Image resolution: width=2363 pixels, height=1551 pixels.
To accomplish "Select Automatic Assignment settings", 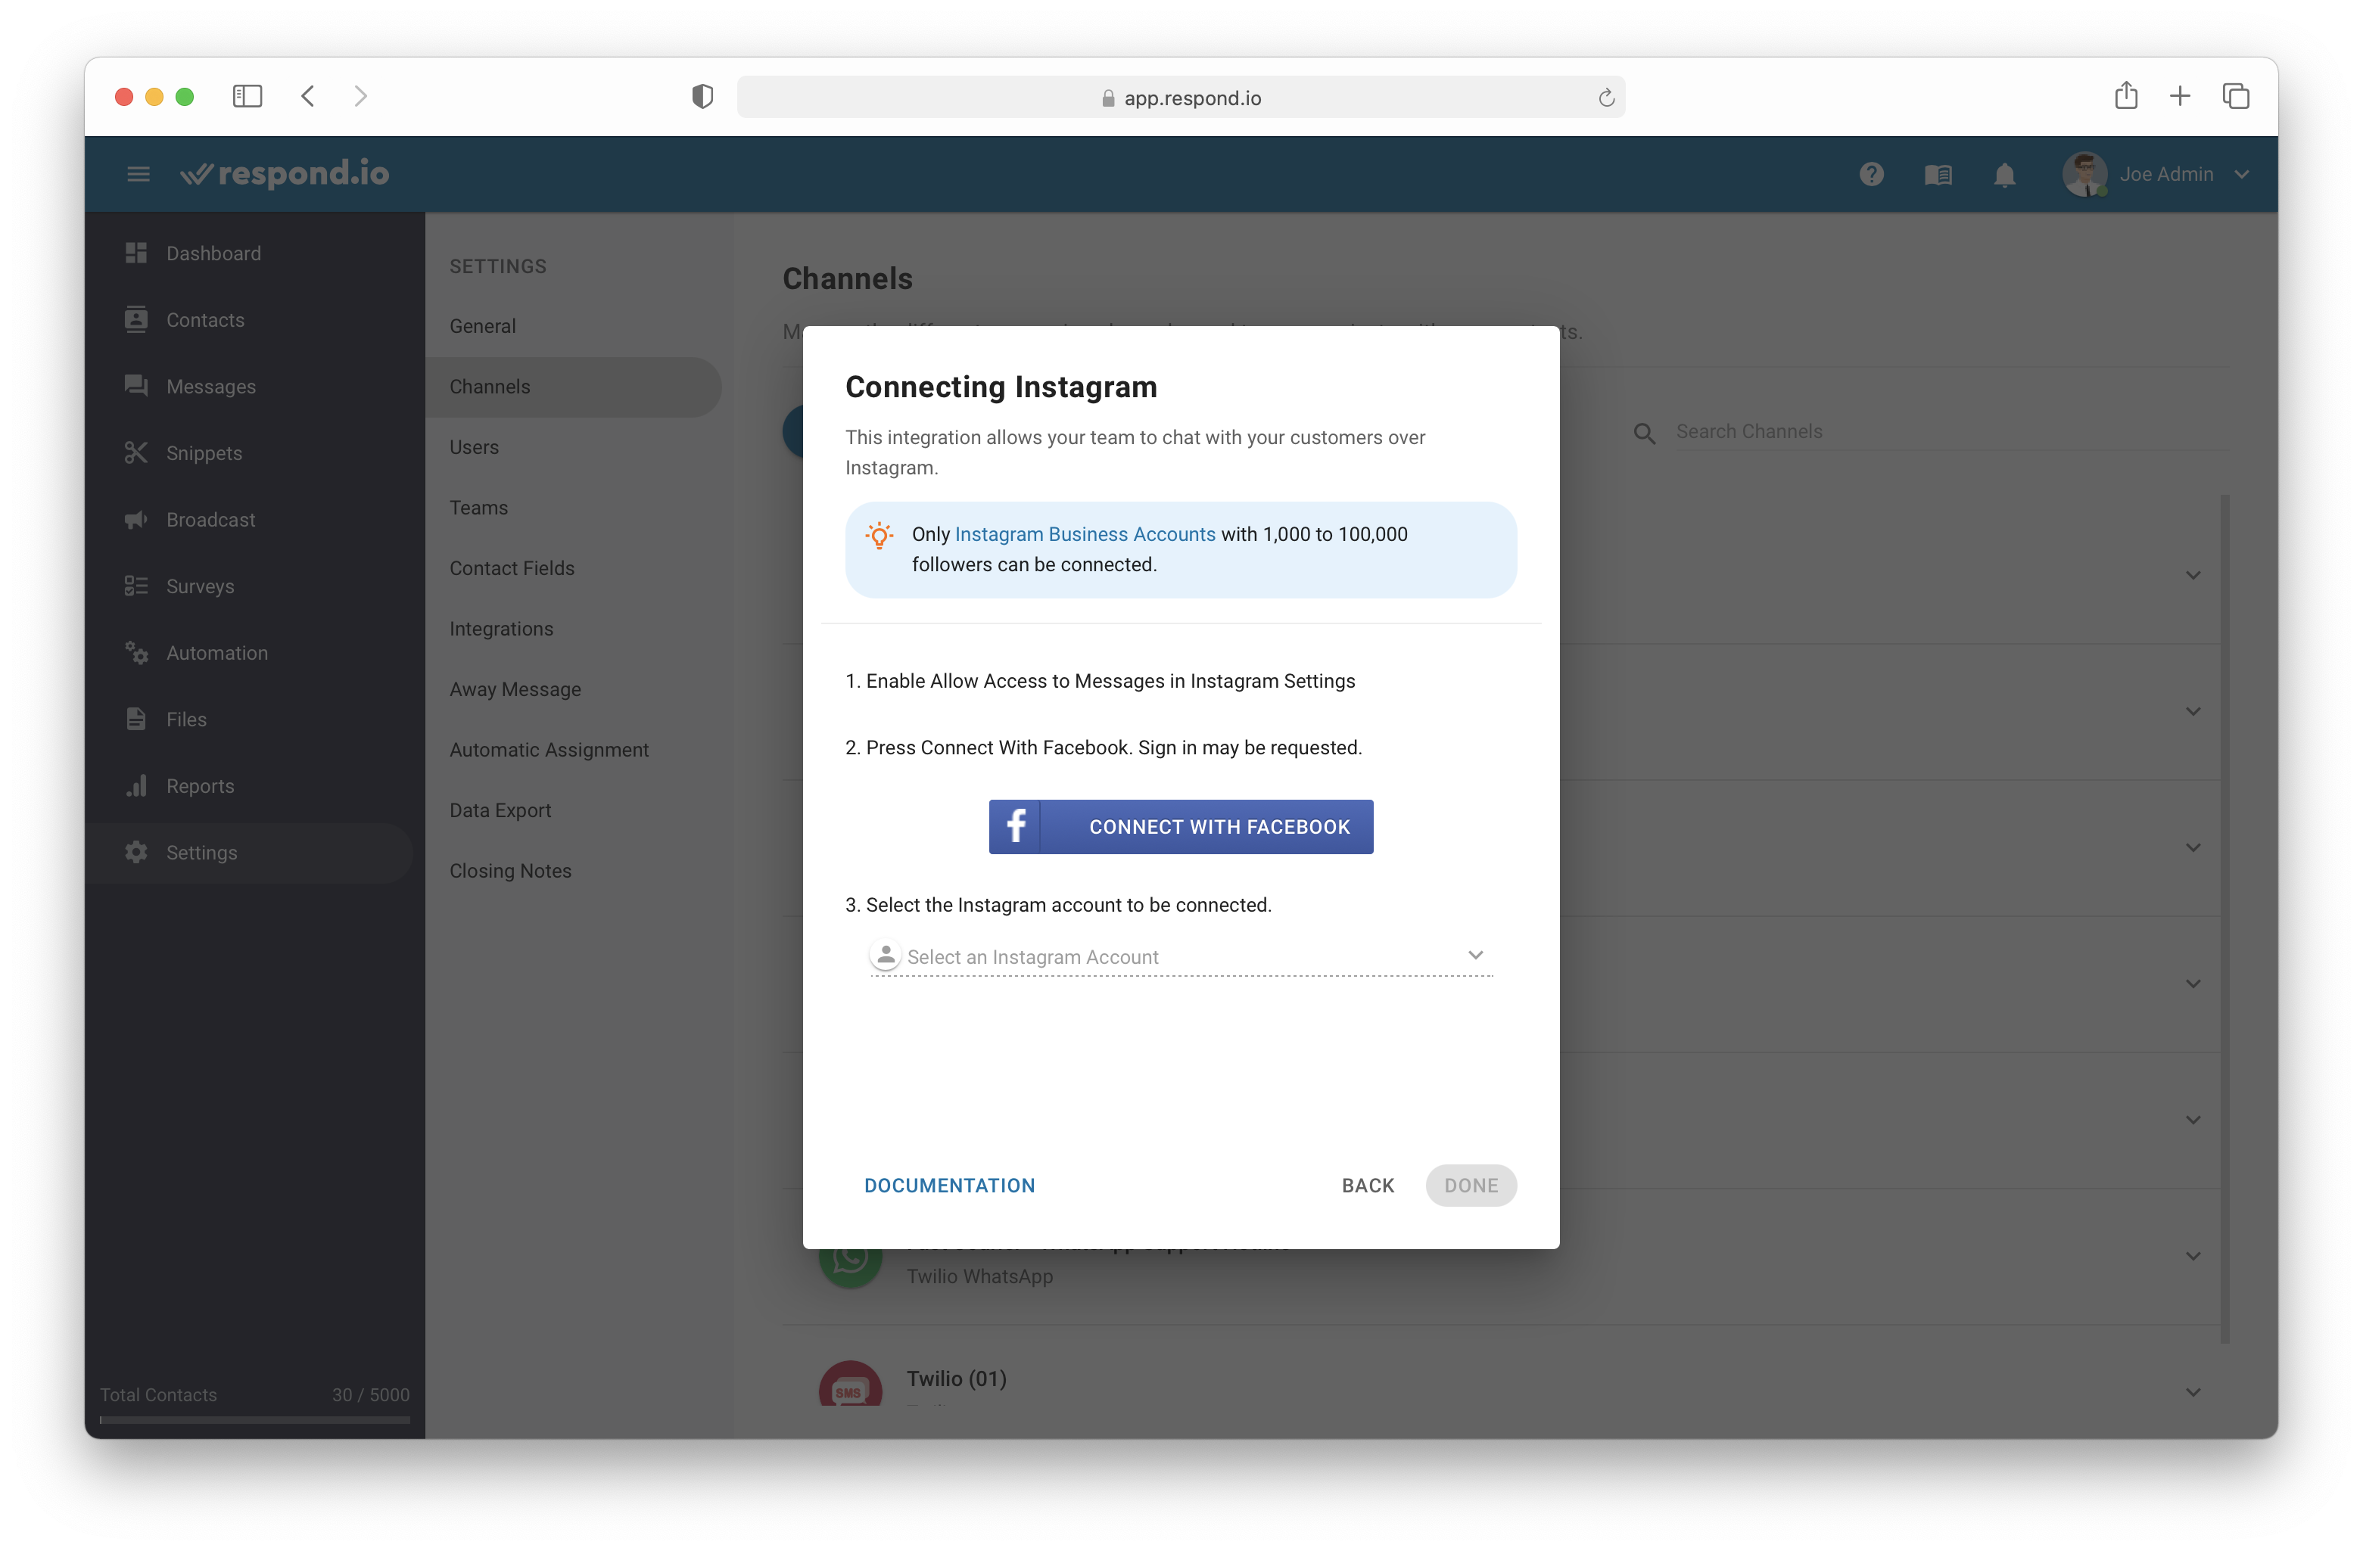I will click(574, 749).
